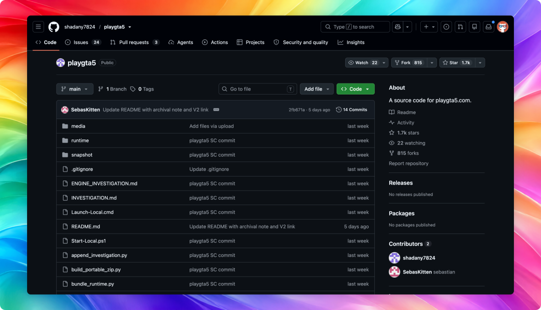Go to the GitHub homepage logo
This screenshot has height=310, width=541.
pos(54,27)
